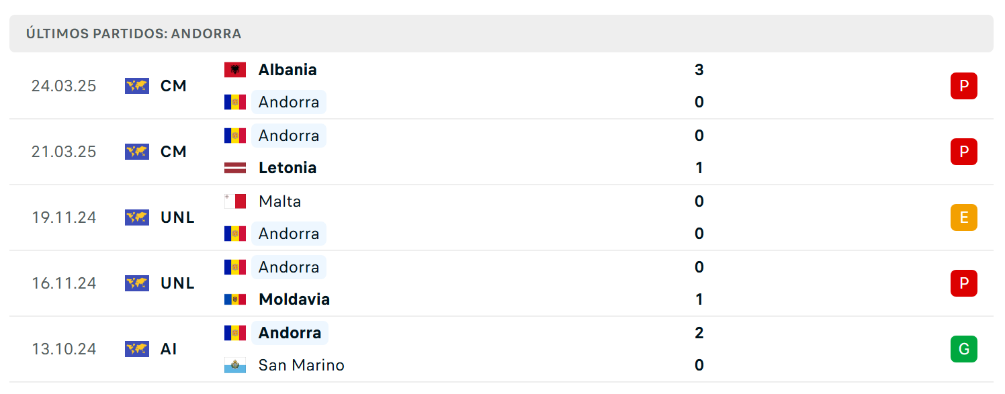
Task: Click Andorra's score 2 against San Marino
Action: pyautogui.click(x=699, y=333)
